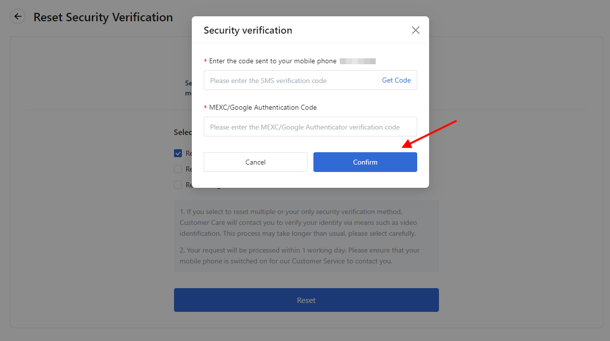
Task: Click the red asterisk before MEXC/Google label
Action: pyautogui.click(x=205, y=108)
